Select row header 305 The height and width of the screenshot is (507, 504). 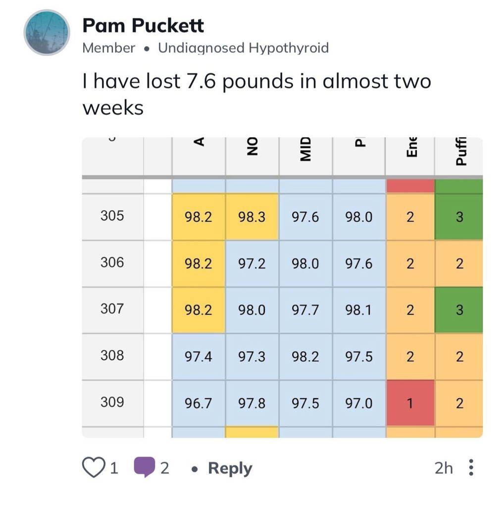click(x=112, y=216)
